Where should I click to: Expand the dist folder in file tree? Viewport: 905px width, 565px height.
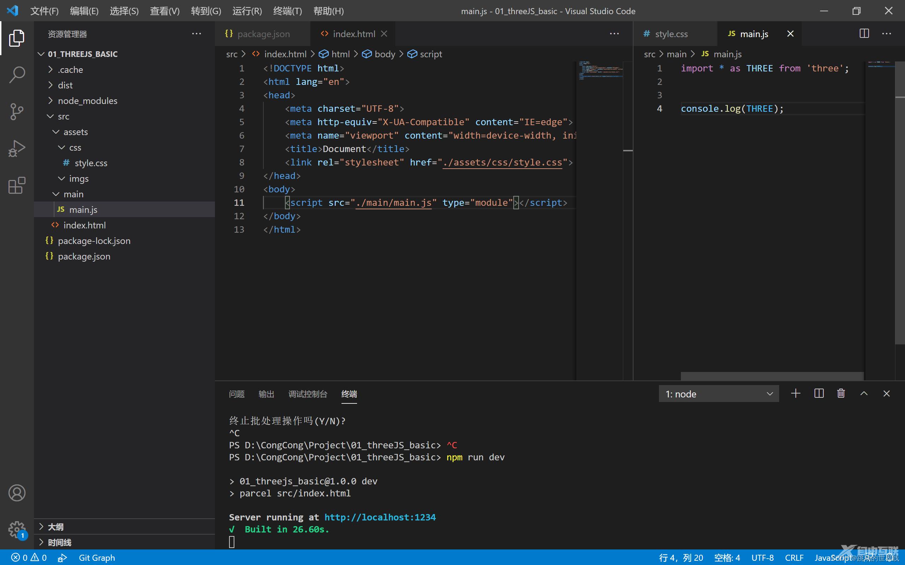(x=65, y=85)
